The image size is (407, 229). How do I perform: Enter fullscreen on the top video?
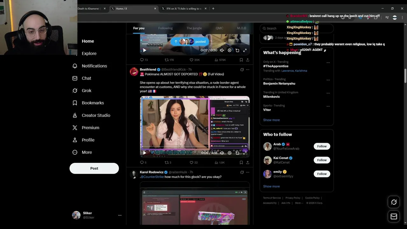tap(245, 50)
